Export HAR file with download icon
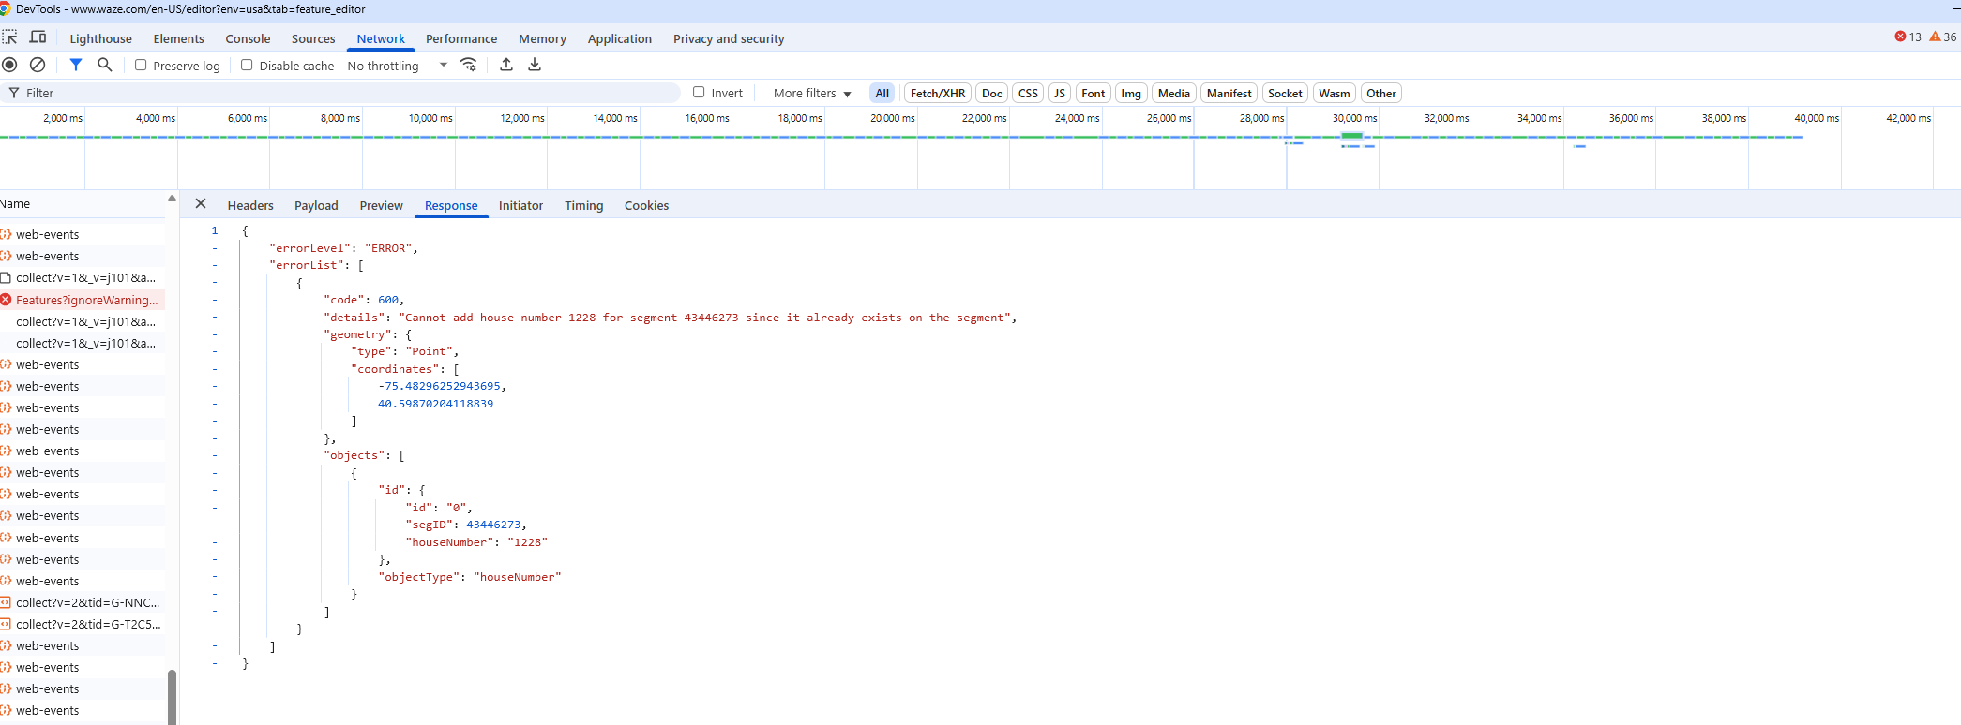 (x=535, y=65)
